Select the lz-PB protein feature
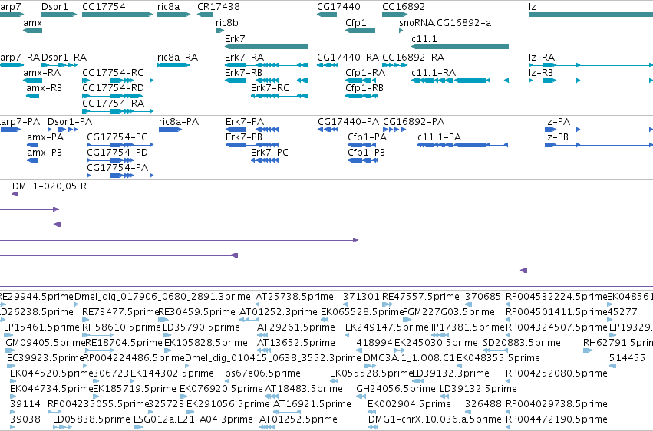 click(599, 145)
